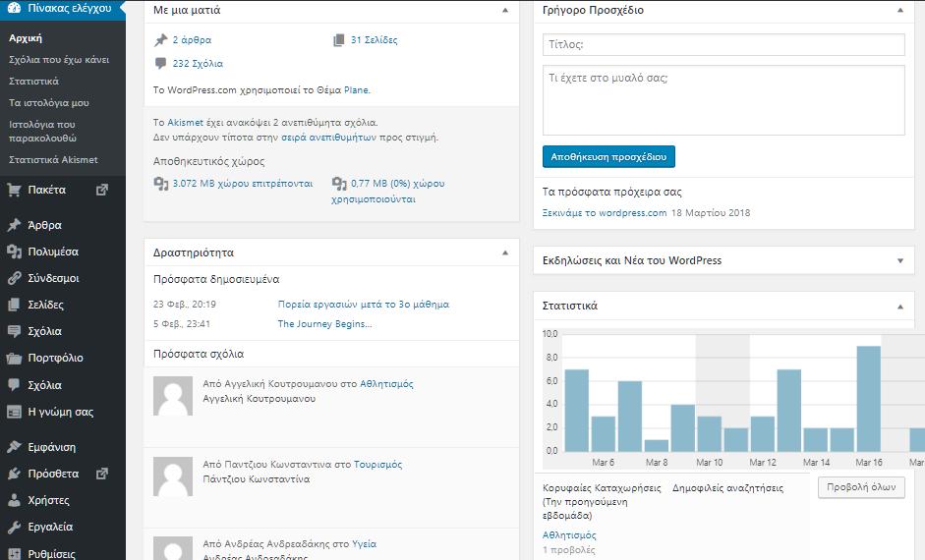Click the pin icon beside Άρθρα in sidebar
Image resolution: width=925 pixels, height=560 pixels.
[14, 225]
